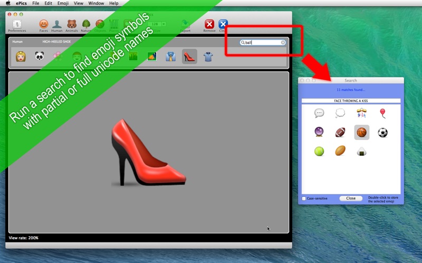Viewport: 422px width, 263px height.
Task: Select the soccer ball emoji result
Action: 382,133
